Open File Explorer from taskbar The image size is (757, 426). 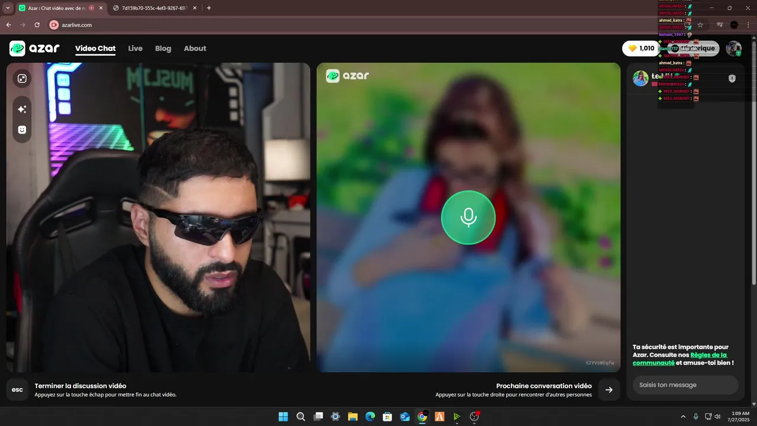352,417
